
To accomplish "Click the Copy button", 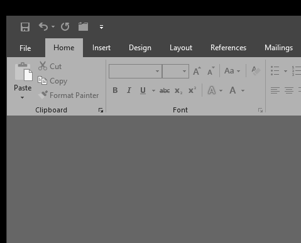I will click(x=53, y=81).
